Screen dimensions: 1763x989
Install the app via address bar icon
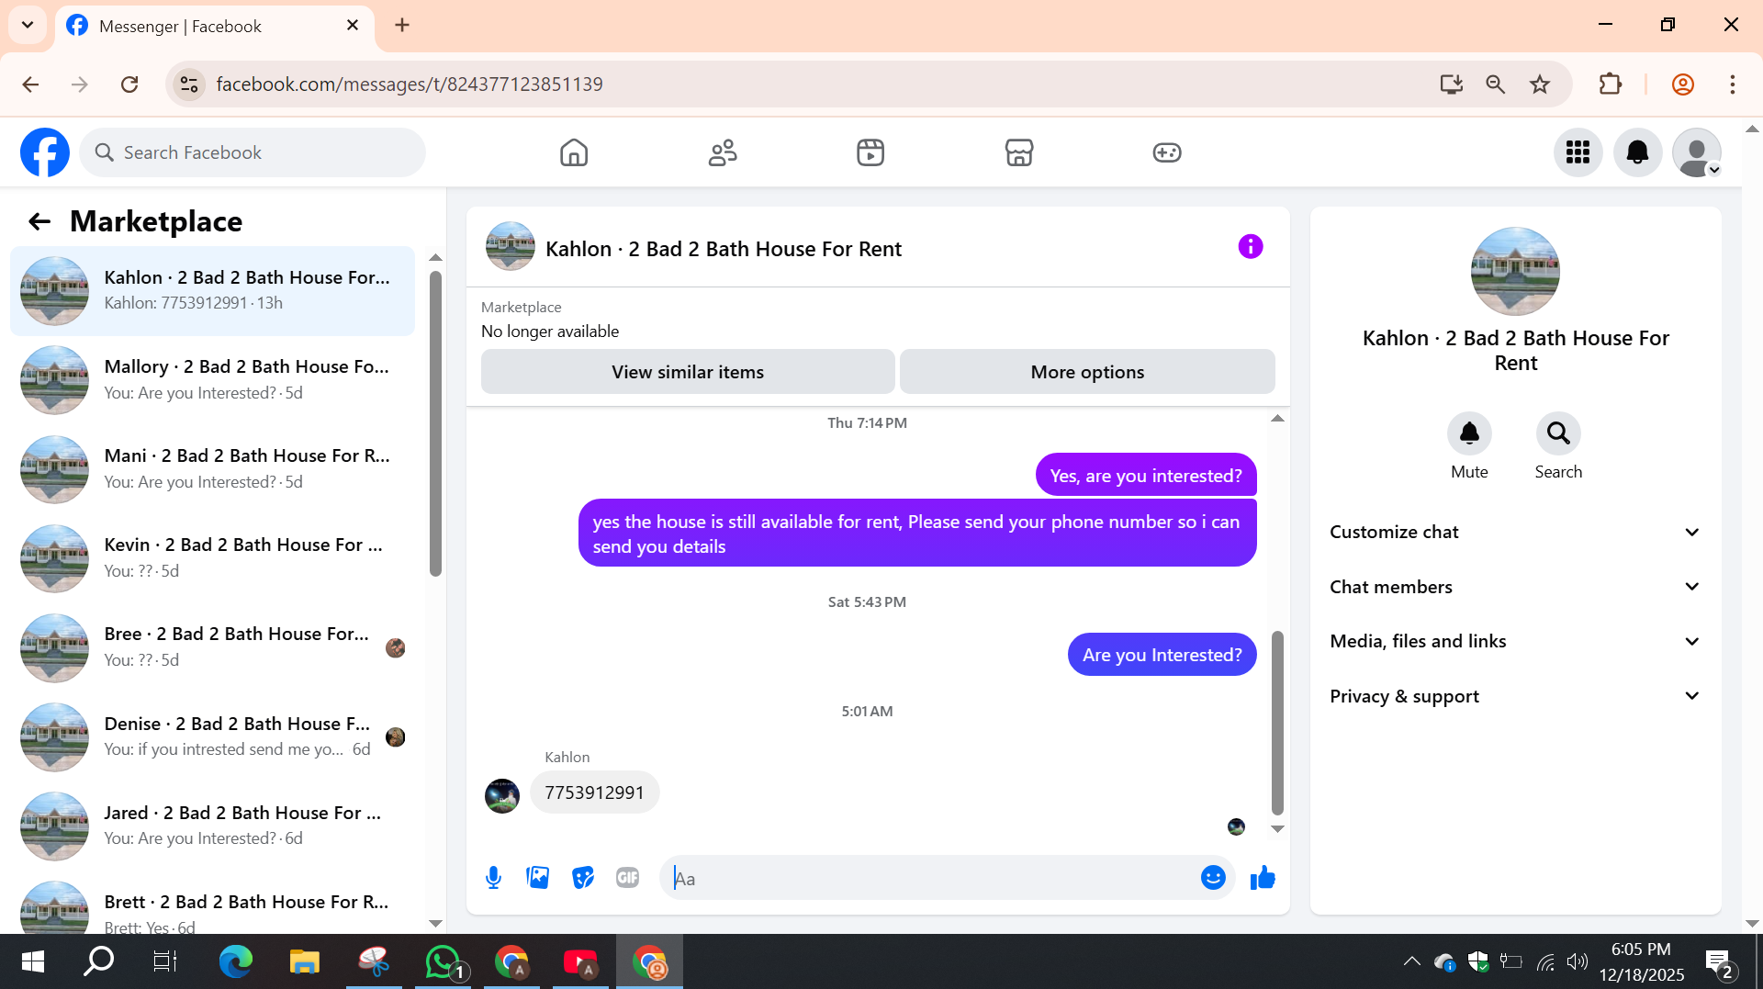coord(1451,84)
